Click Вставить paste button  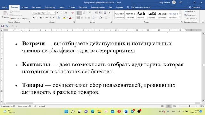tap(5, 15)
